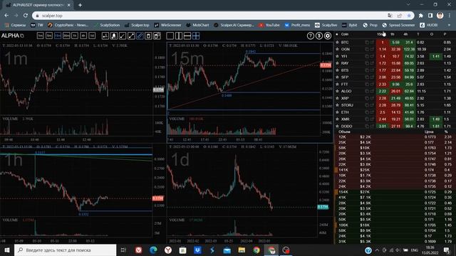Star the XRP coin row
This screenshot has width=456, height=256.
(337, 98)
